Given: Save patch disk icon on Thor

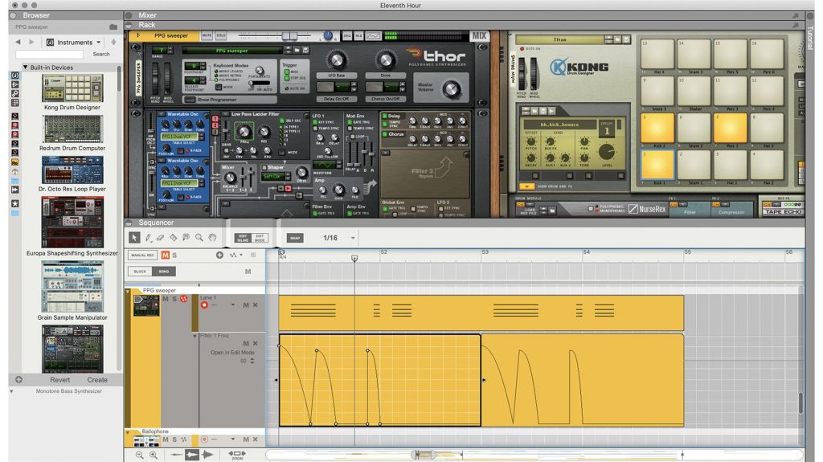Looking at the screenshot, I should [305, 51].
